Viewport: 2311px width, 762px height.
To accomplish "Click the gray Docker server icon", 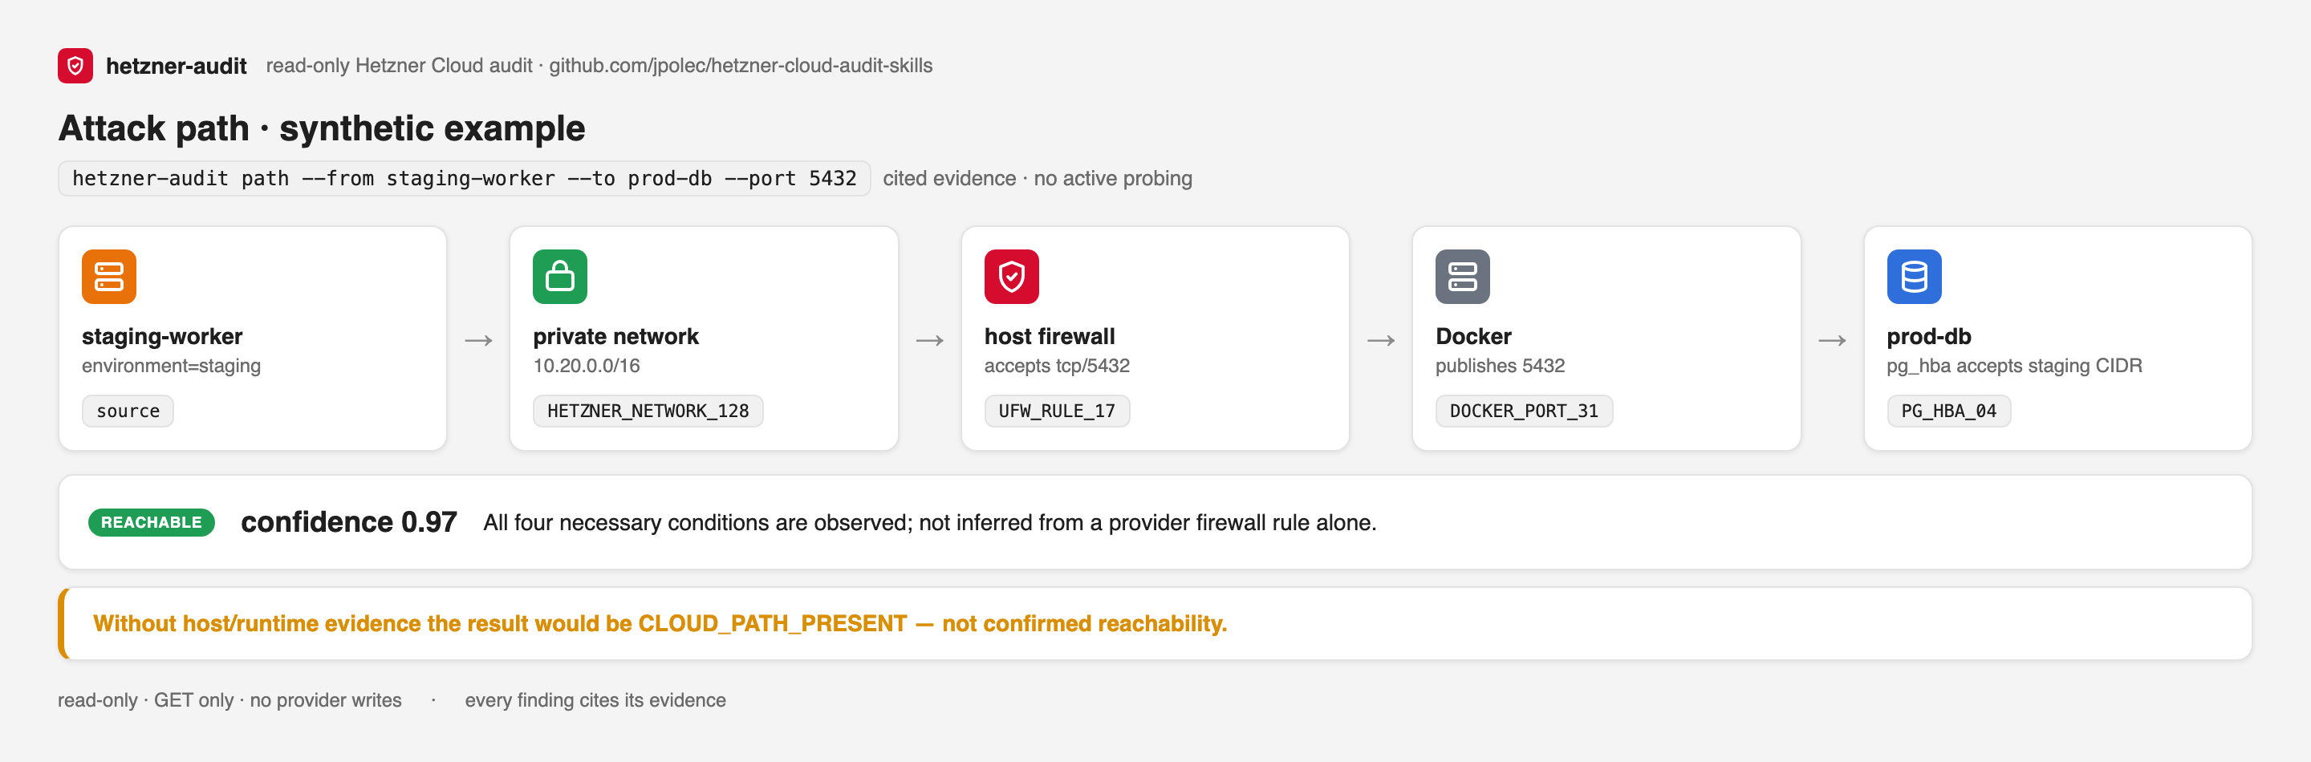I will 1462,277.
